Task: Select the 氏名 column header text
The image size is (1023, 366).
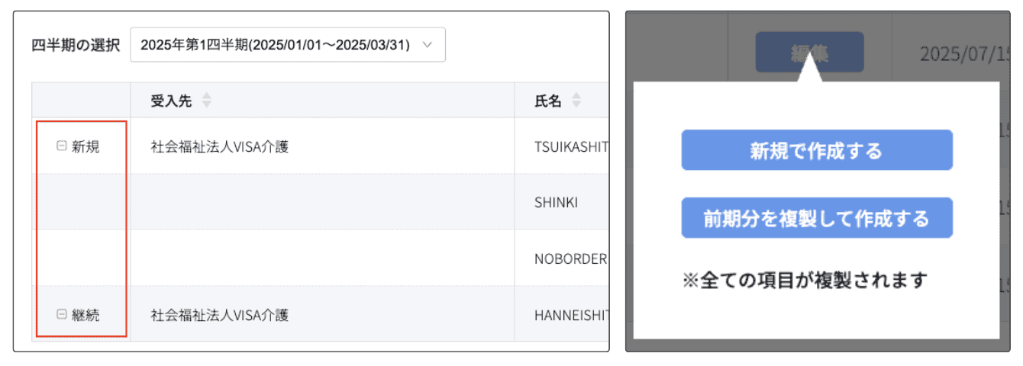Action: click(549, 100)
